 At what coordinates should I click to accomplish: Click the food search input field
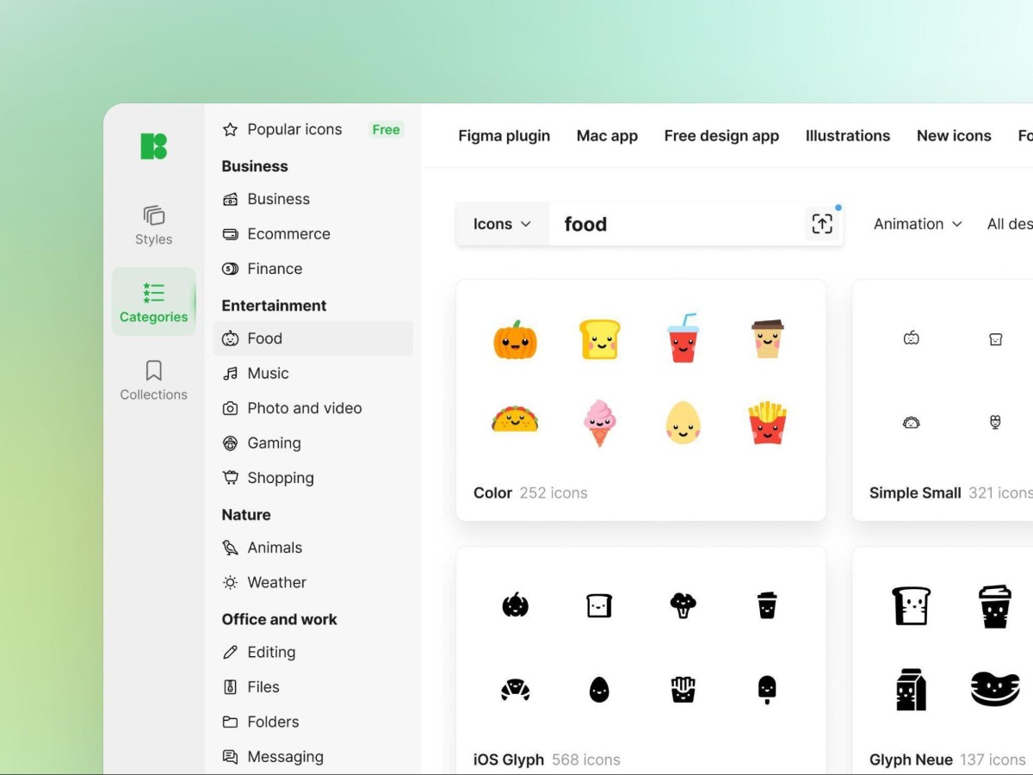(676, 224)
